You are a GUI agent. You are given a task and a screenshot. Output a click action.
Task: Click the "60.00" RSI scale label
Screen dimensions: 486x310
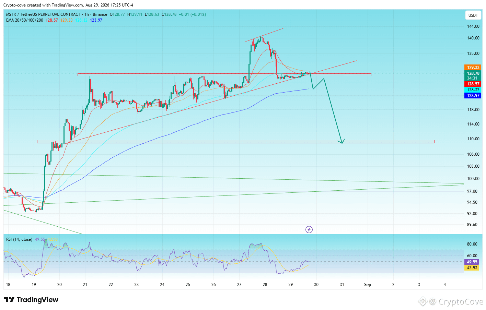(472, 256)
